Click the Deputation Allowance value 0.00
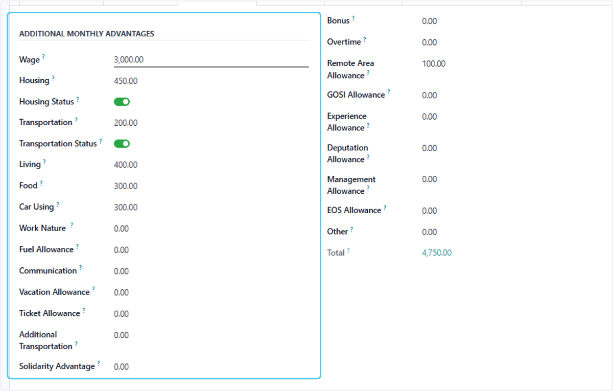 [x=430, y=148]
